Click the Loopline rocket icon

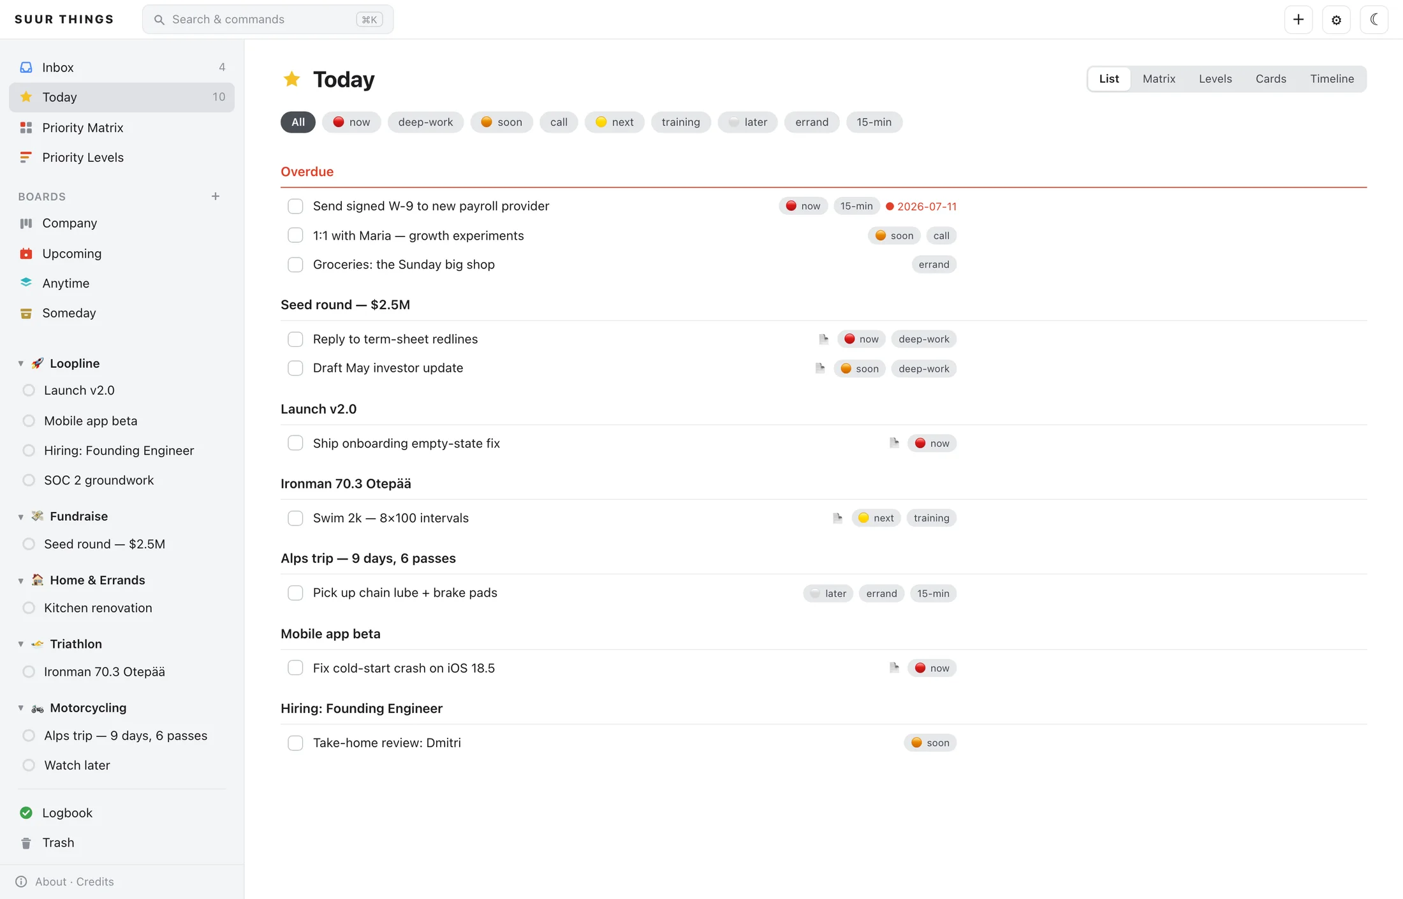38,363
